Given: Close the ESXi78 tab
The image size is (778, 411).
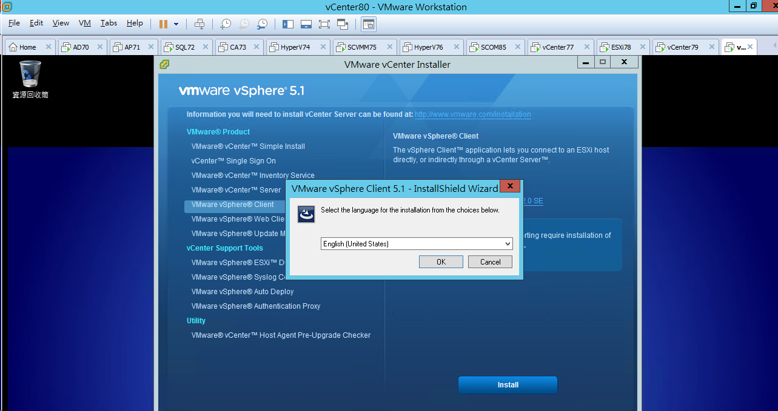Looking at the screenshot, I should click(643, 47).
